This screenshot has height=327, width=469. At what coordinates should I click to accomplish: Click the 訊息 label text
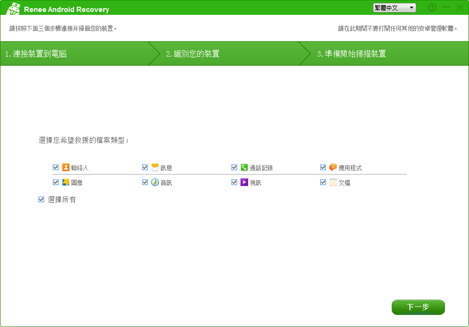[166, 168]
